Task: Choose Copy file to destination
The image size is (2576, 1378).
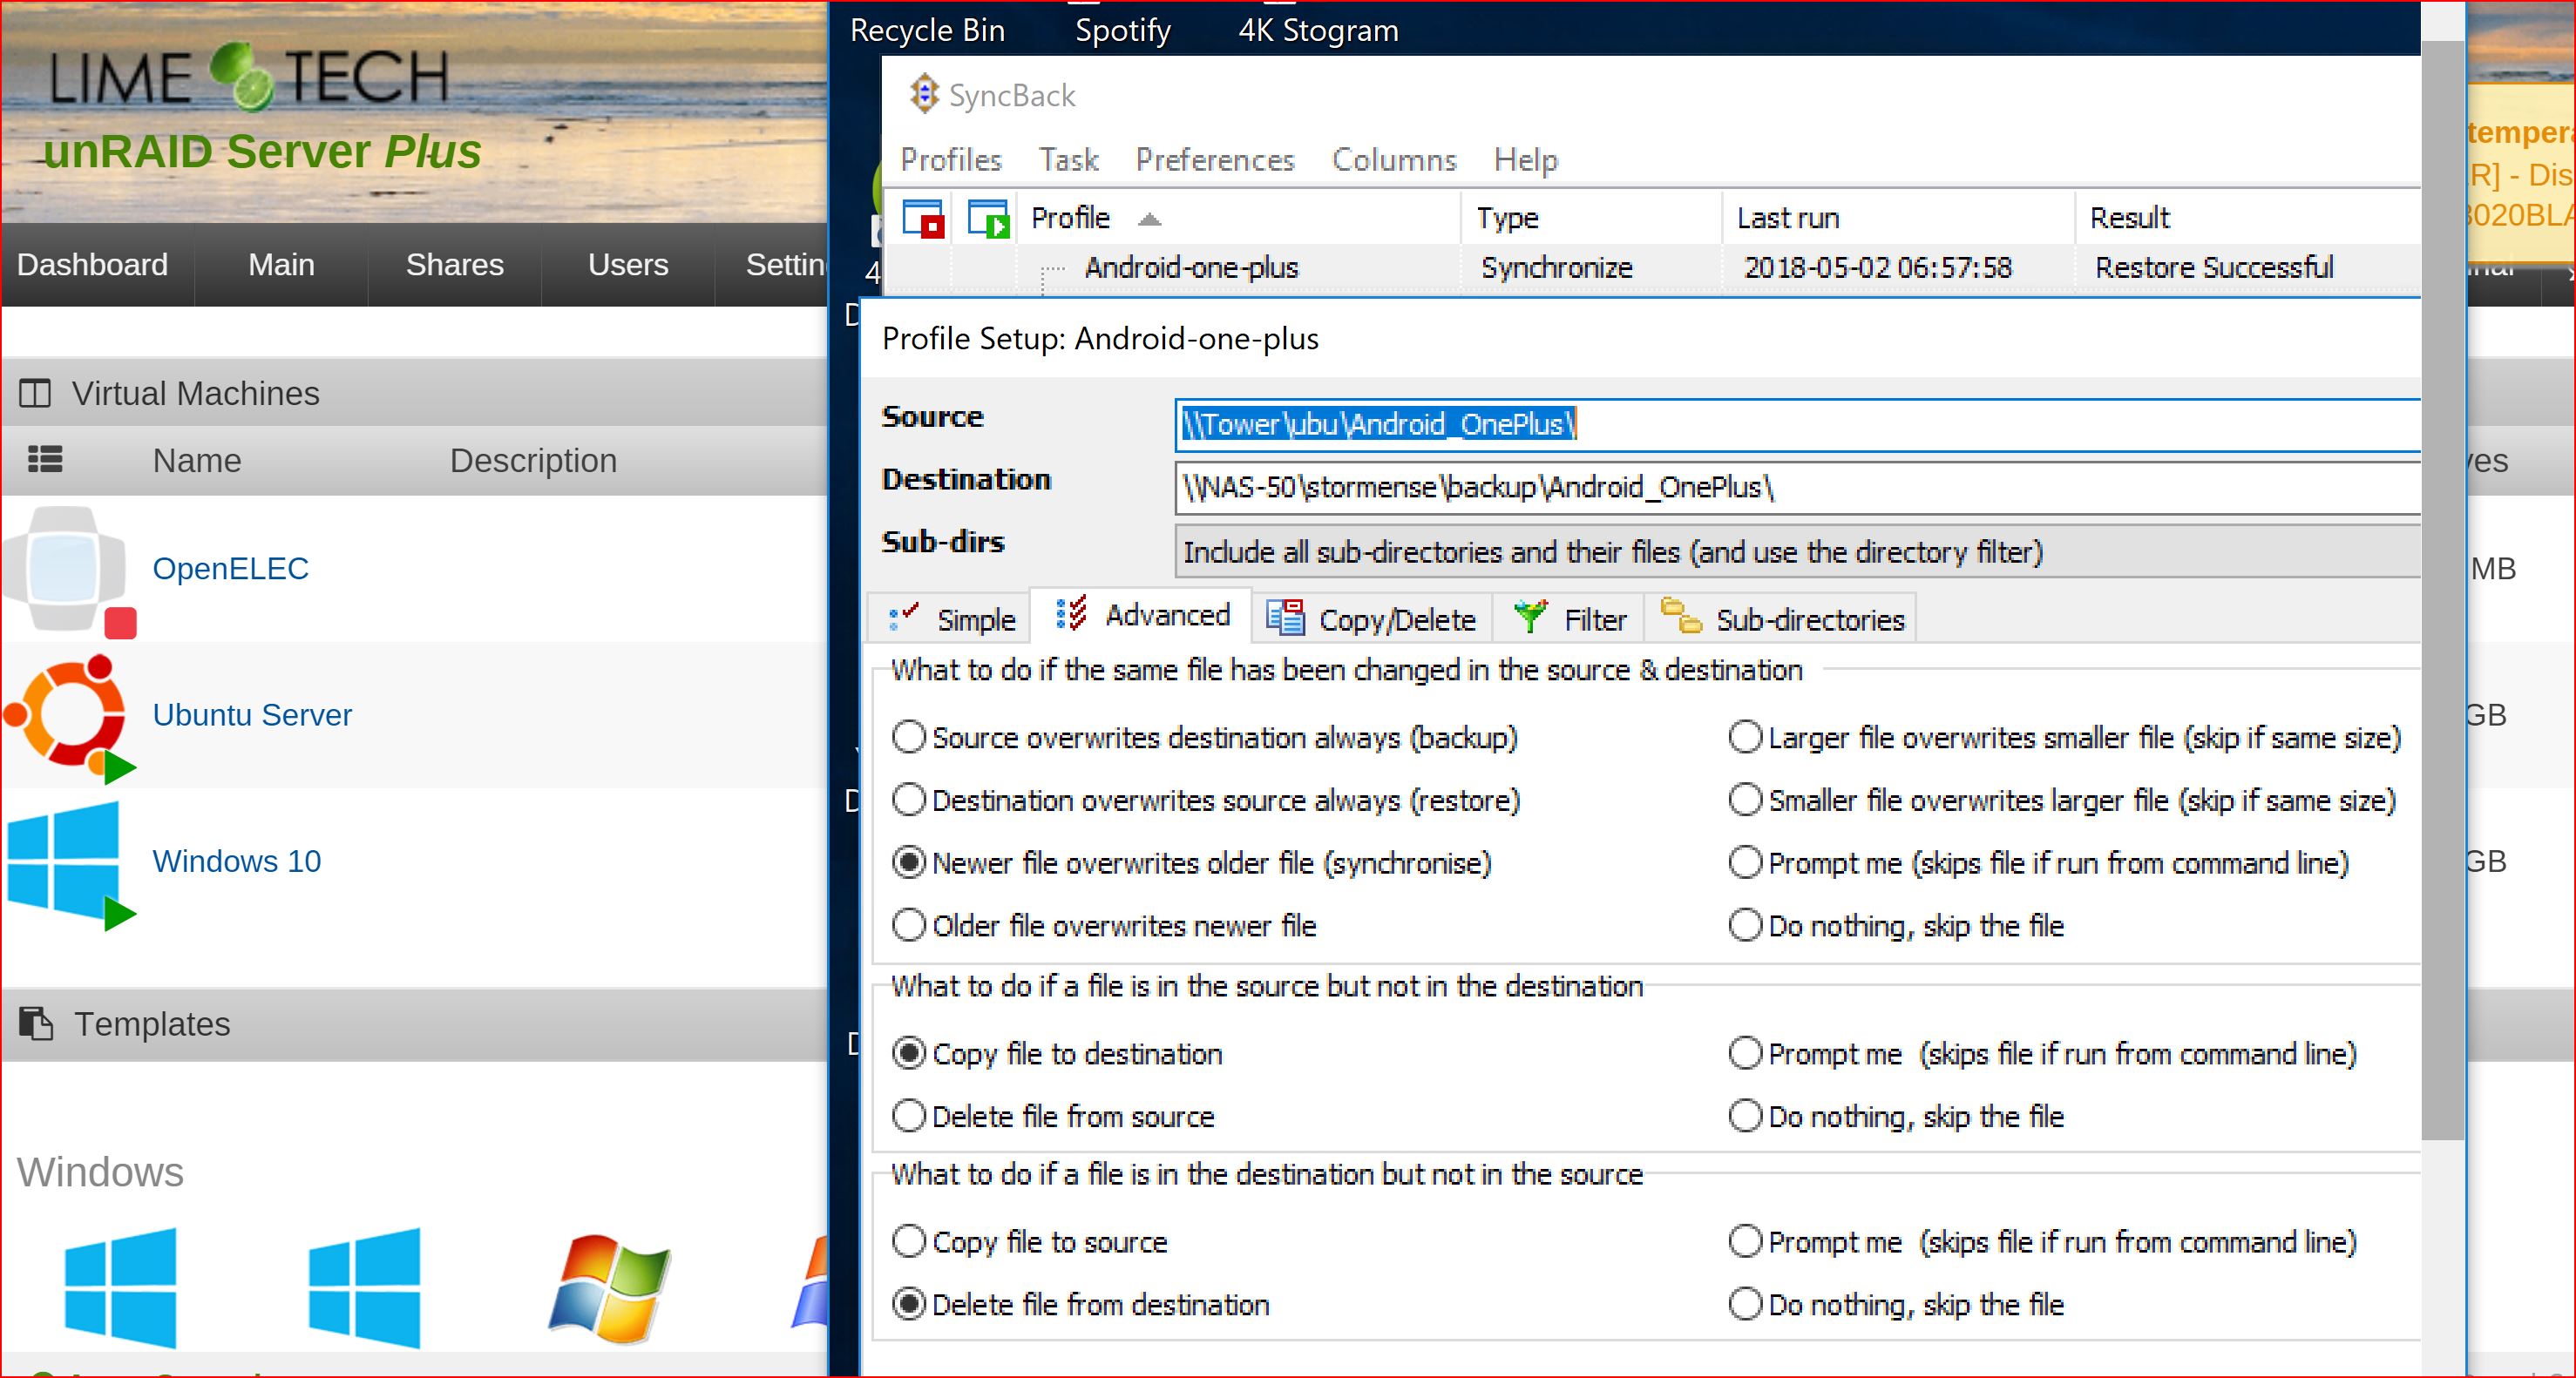Action: point(909,1053)
